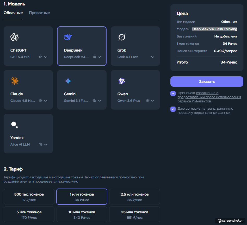The width and height of the screenshot is (247, 225).
Task: Expand the Grok 4.1 Fast version dropdown
Action: click(153, 57)
